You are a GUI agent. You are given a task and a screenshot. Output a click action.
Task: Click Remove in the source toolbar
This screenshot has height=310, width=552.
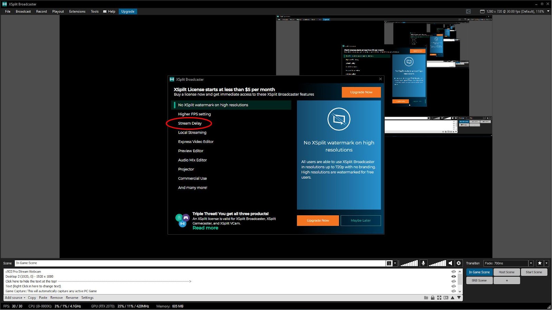pos(57,298)
